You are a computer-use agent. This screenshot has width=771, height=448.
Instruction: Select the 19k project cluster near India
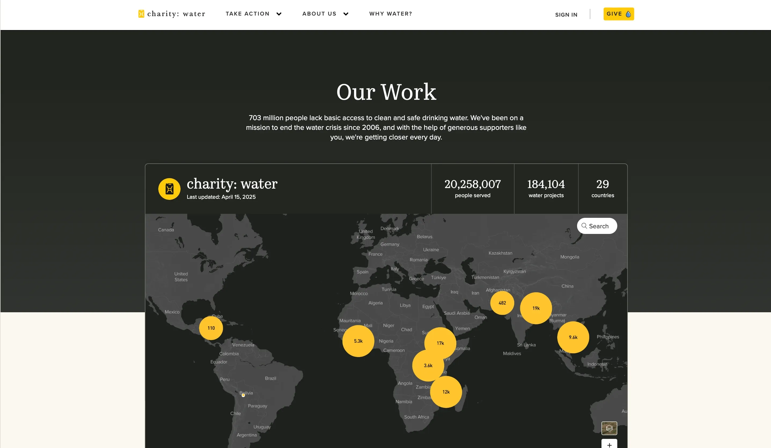[x=536, y=308]
